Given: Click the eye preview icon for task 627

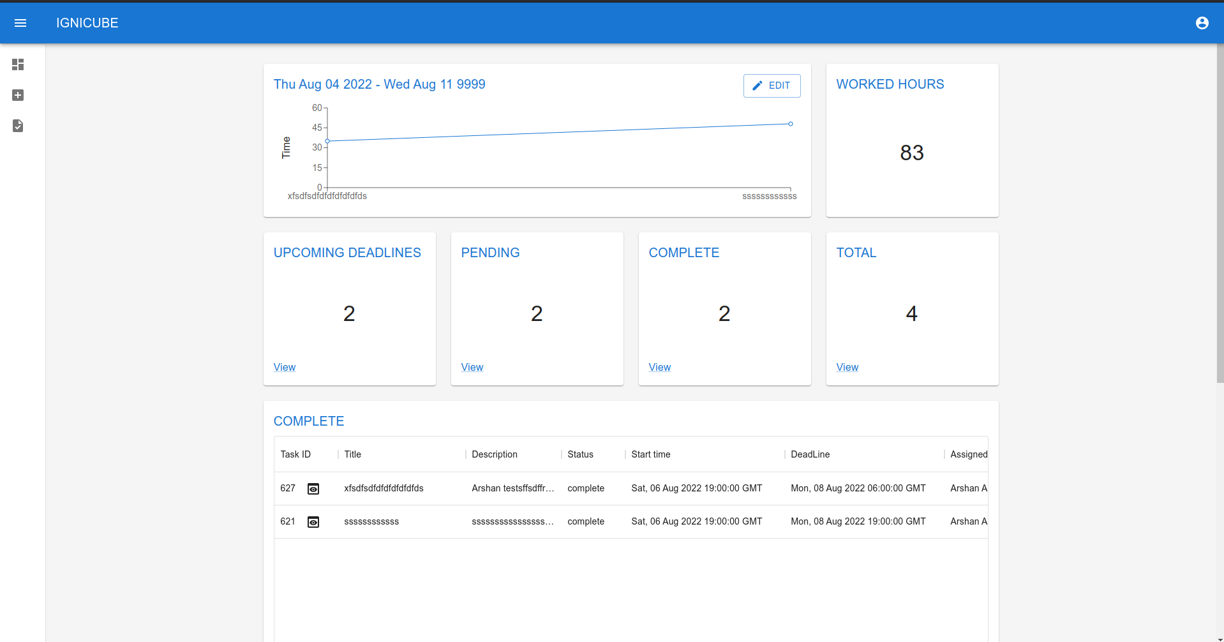Looking at the screenshot, I should (x=313, y=488).
